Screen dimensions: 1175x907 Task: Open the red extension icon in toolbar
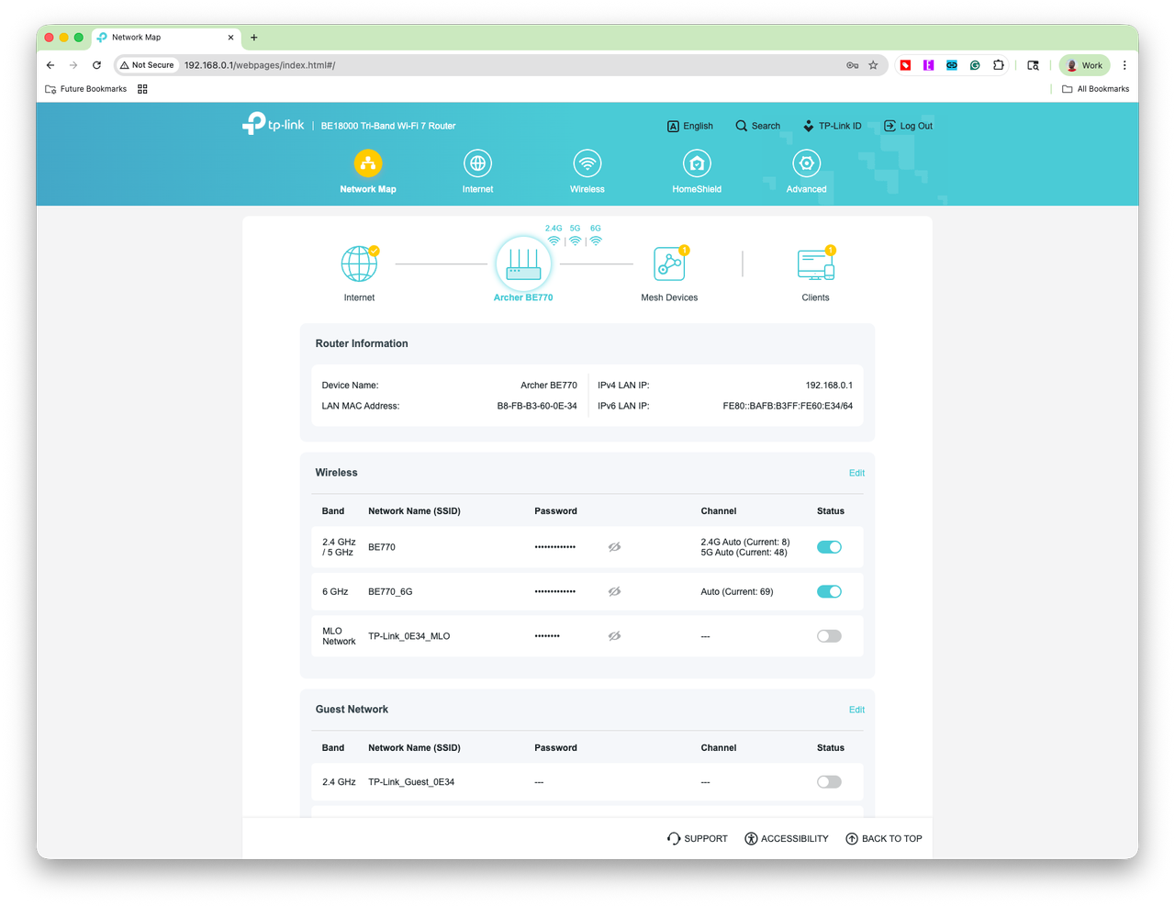tap(905, 65)
